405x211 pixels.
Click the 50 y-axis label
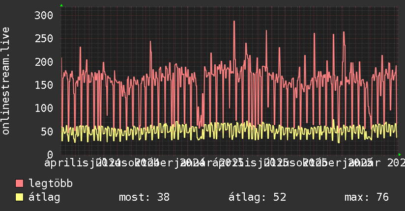point(47,132)
